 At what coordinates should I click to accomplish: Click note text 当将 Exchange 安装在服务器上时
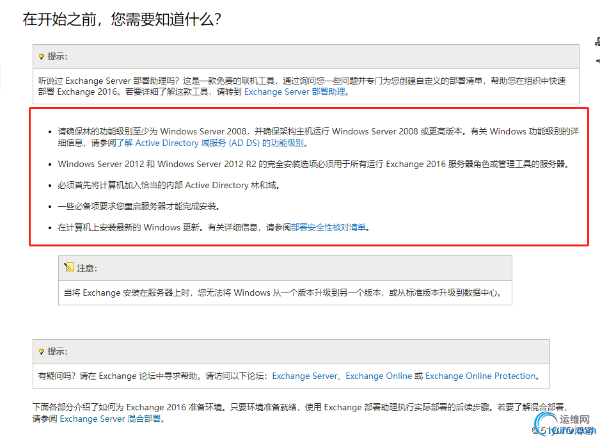pos(127,293)
